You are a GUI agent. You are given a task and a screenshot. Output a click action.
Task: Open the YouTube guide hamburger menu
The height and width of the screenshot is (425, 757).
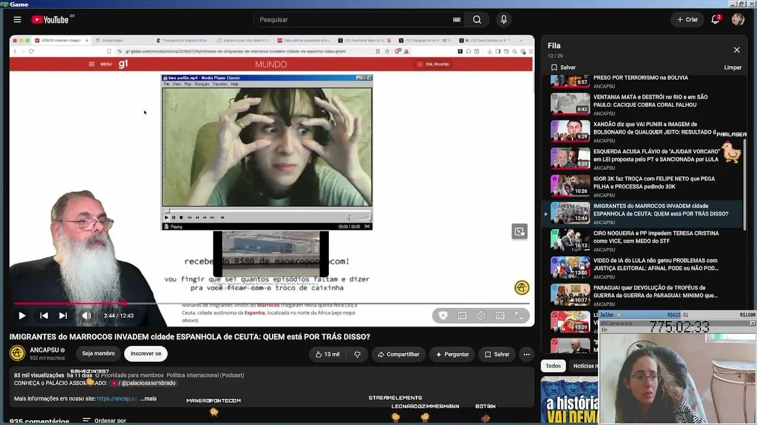click(x=17, y=19)
